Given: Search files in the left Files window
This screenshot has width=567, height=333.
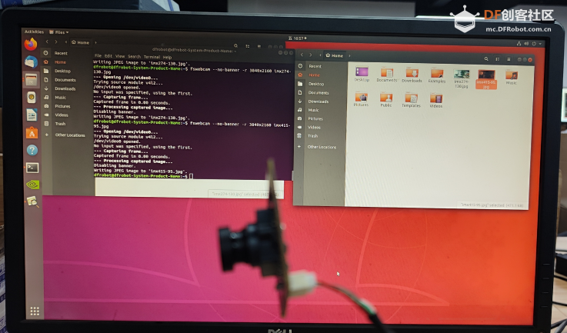Looking at the screenshot, I should pyautogui.click(x=235, y=45).
